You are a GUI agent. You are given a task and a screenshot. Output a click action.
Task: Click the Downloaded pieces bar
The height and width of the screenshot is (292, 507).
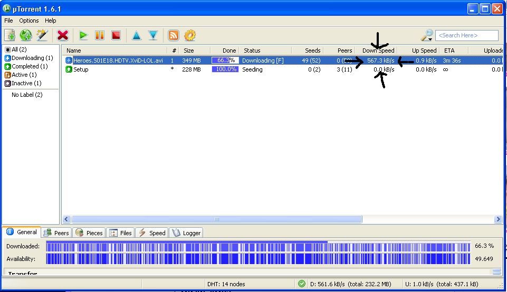(258, 246)
